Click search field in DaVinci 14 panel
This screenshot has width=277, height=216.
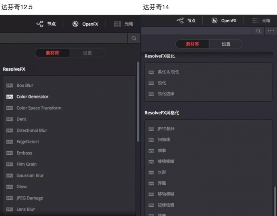click(x=196, y=31)
